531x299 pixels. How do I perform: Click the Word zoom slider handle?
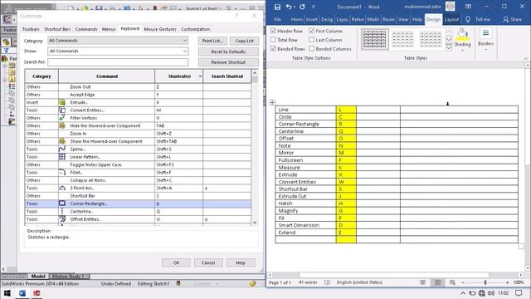[x=485, y=282]
